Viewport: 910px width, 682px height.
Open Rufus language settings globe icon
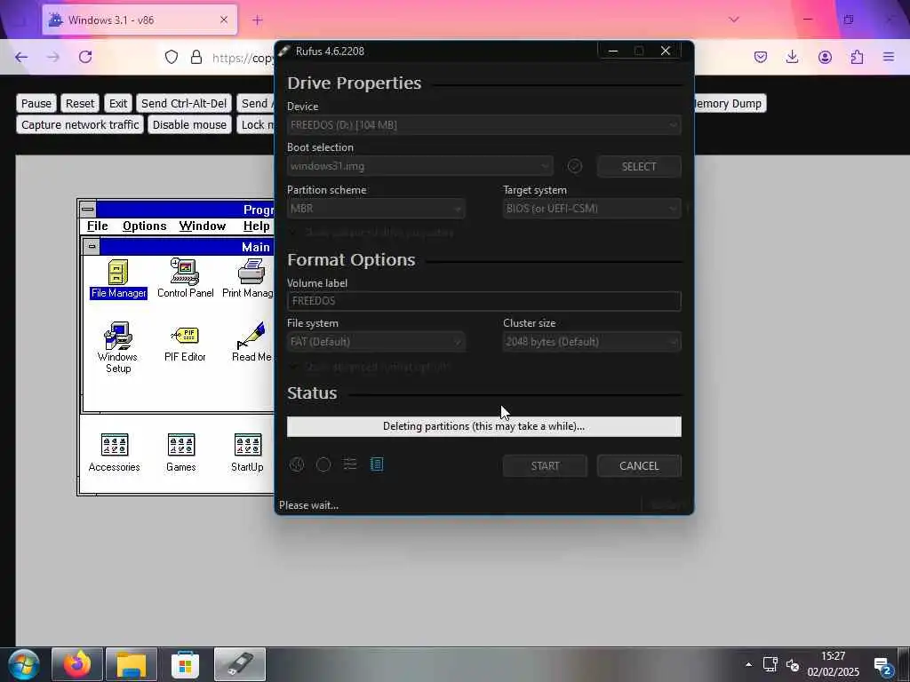pos(297,464)
